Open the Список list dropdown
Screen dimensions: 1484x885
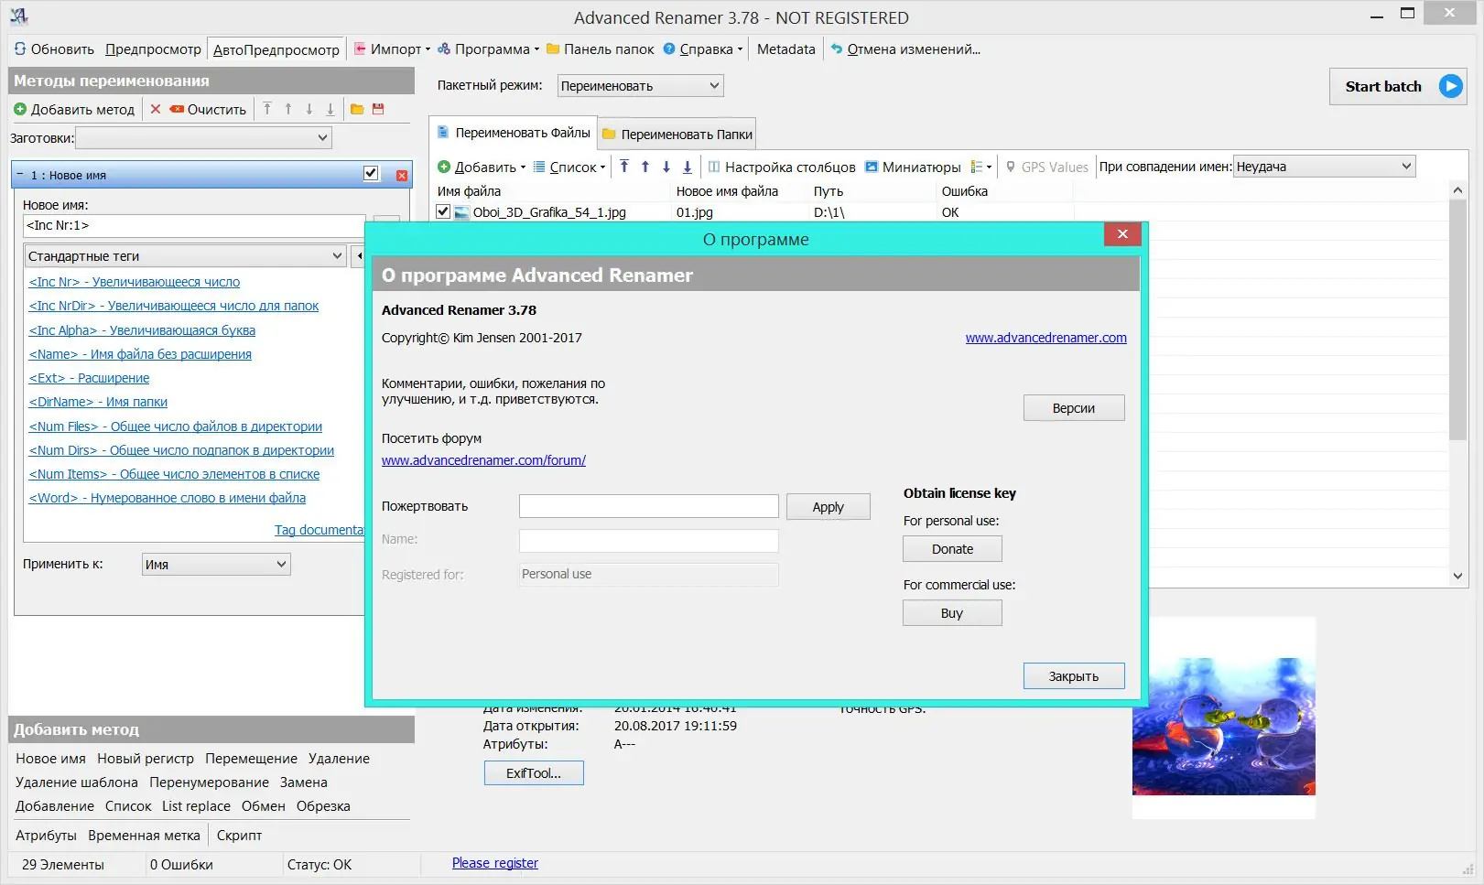pos(569,167)
